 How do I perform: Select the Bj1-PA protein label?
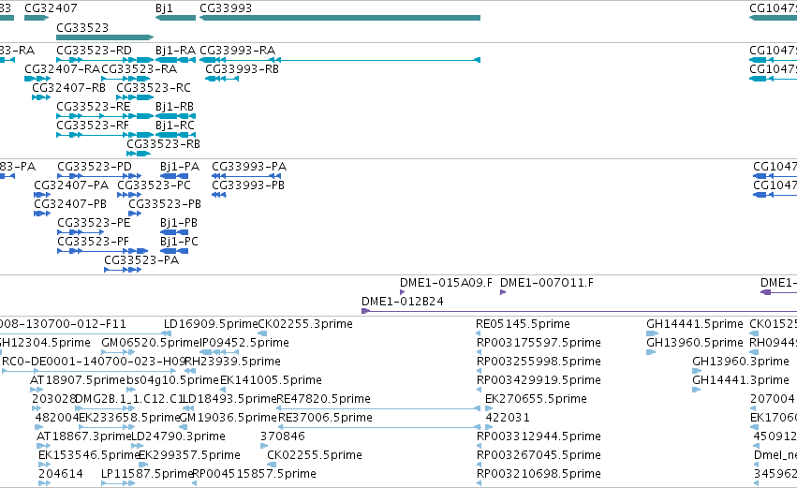tap(180, 167)
